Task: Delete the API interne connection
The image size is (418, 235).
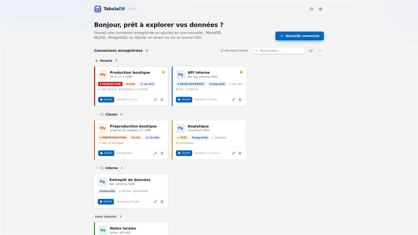Action: [x=240, y=100]
